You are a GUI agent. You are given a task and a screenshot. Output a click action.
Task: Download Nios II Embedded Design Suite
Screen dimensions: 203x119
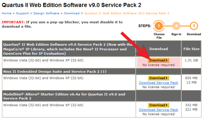[159, 78]
